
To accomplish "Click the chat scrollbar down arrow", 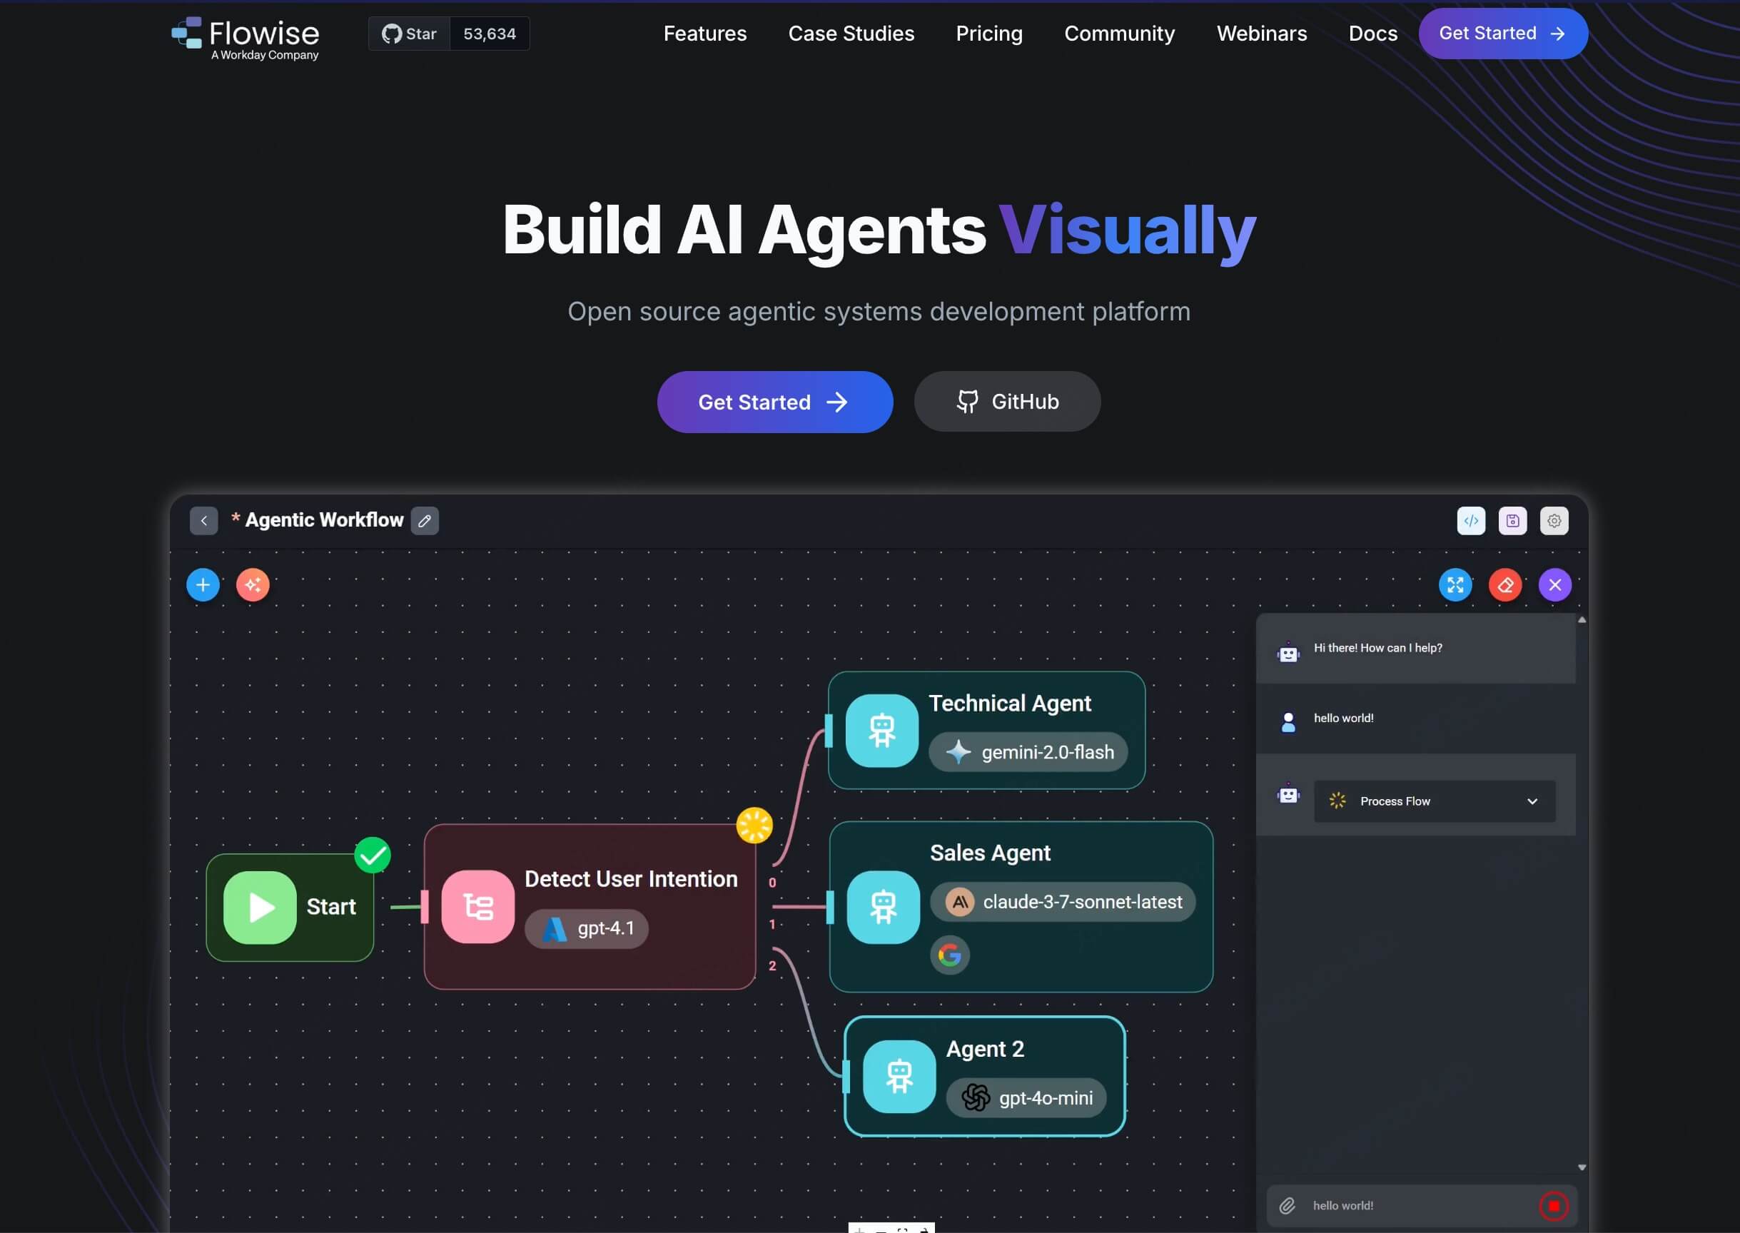I will (x=1582, y=1167).
